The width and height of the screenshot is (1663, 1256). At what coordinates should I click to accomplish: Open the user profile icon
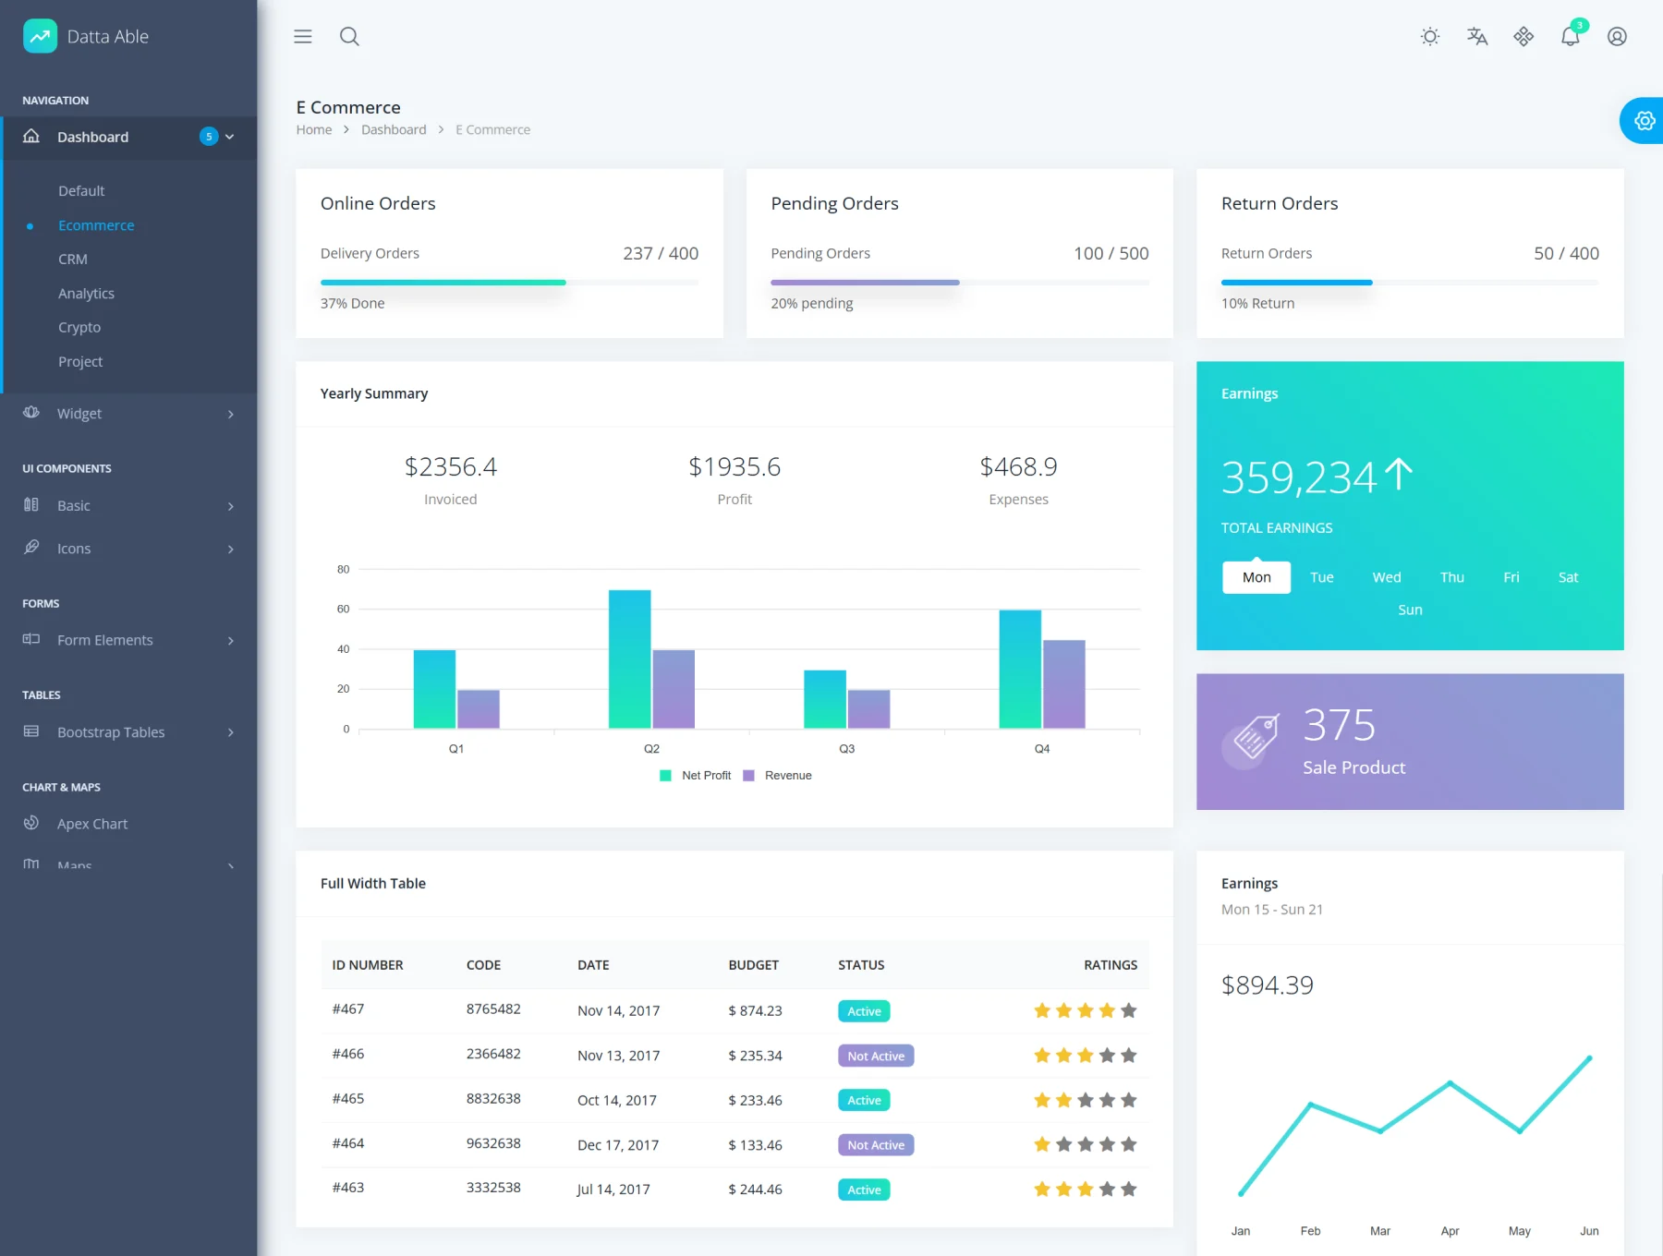(x=1617, y=37)
